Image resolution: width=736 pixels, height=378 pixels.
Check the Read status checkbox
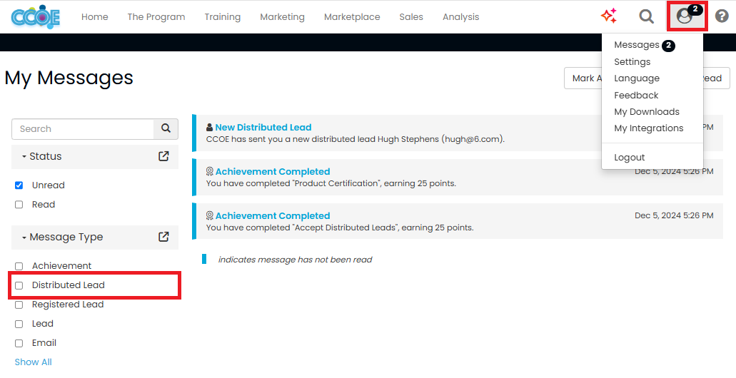19,205
